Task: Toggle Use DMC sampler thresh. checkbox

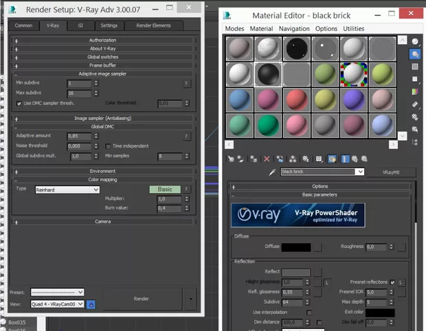Action: tap(19, 103)
